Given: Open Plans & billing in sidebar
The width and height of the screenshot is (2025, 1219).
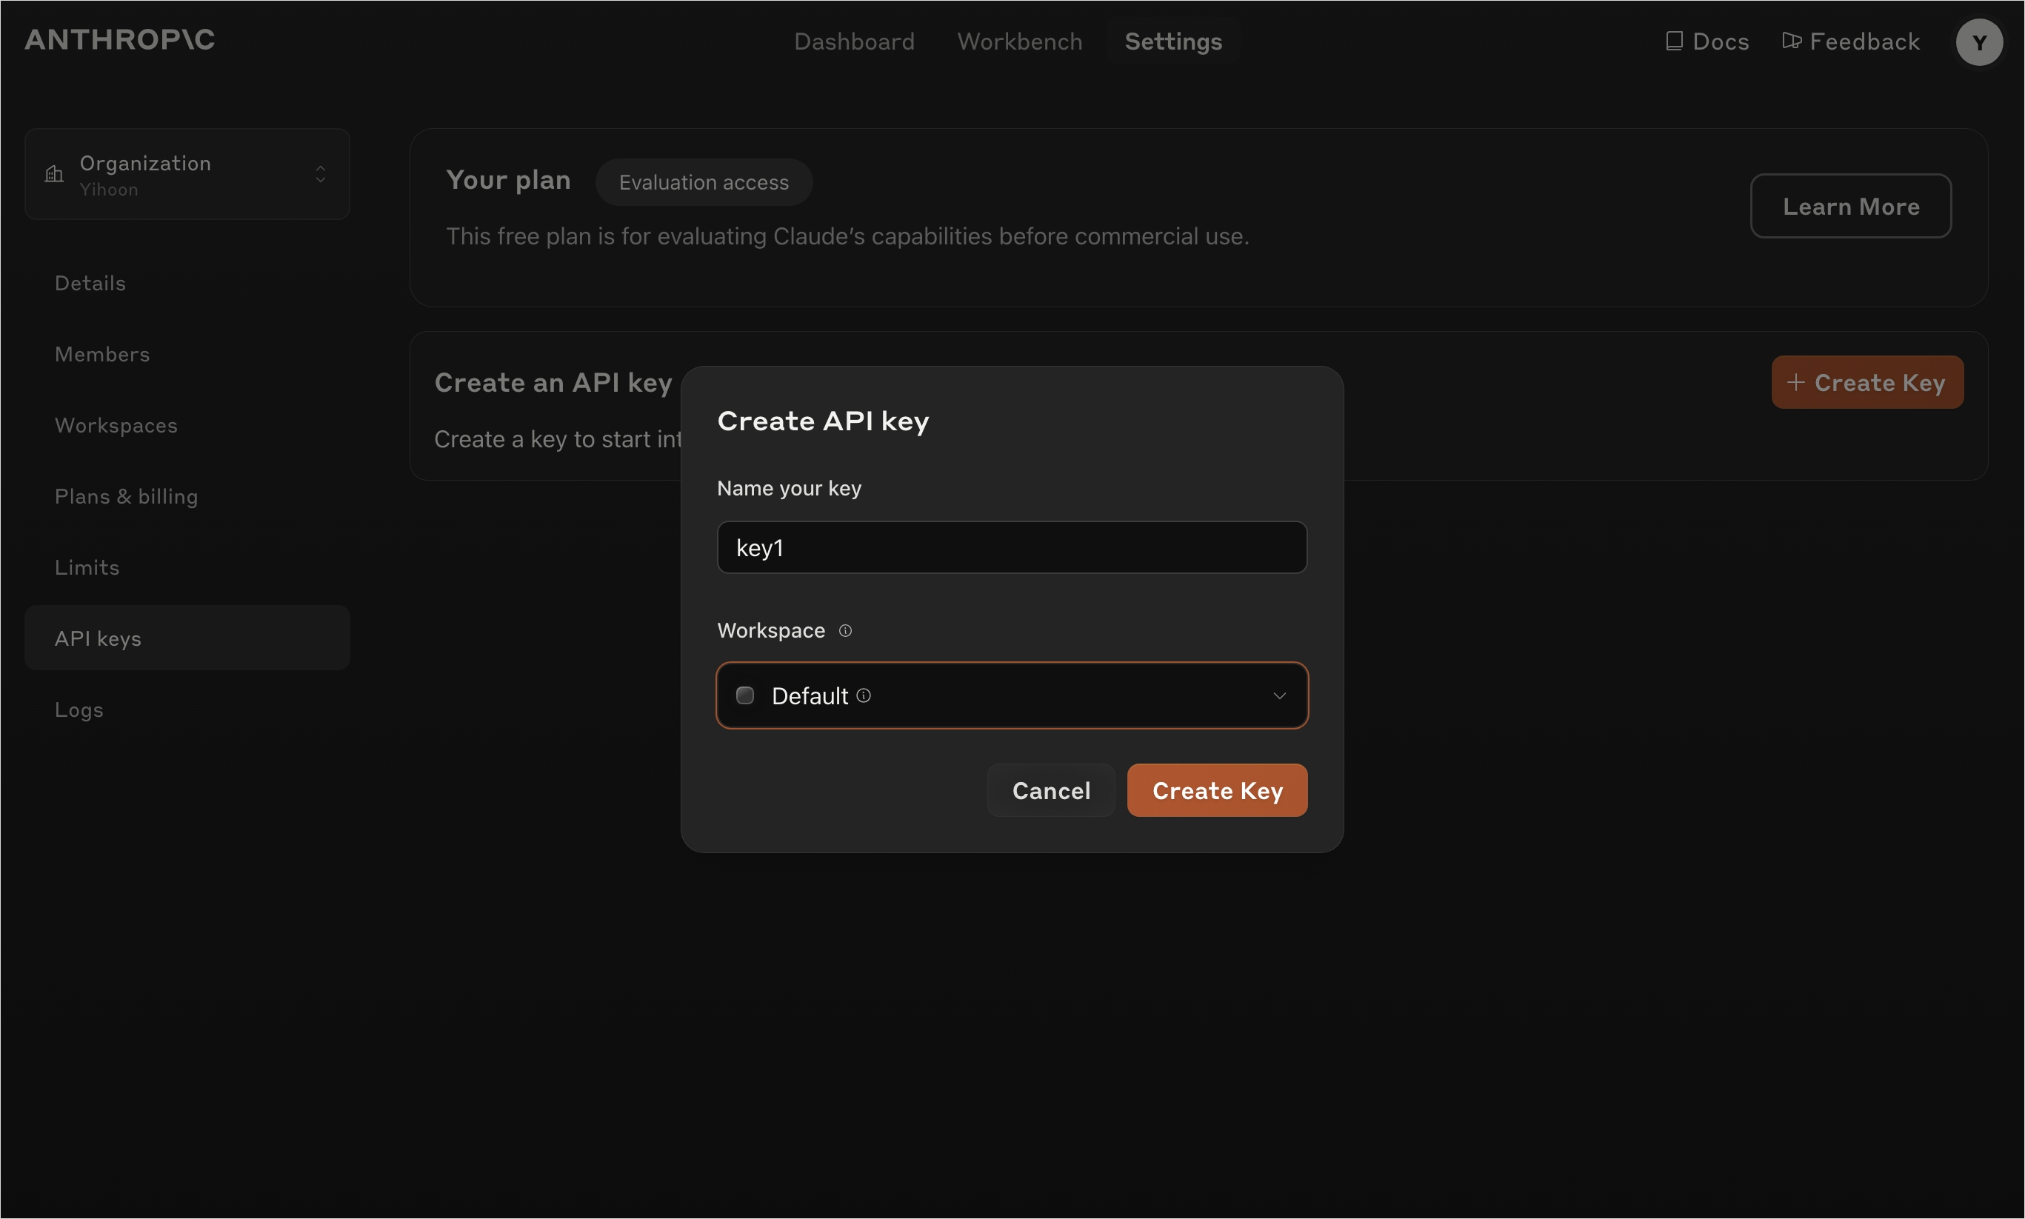Looking at the screenshot, I should tap(126, 497).
